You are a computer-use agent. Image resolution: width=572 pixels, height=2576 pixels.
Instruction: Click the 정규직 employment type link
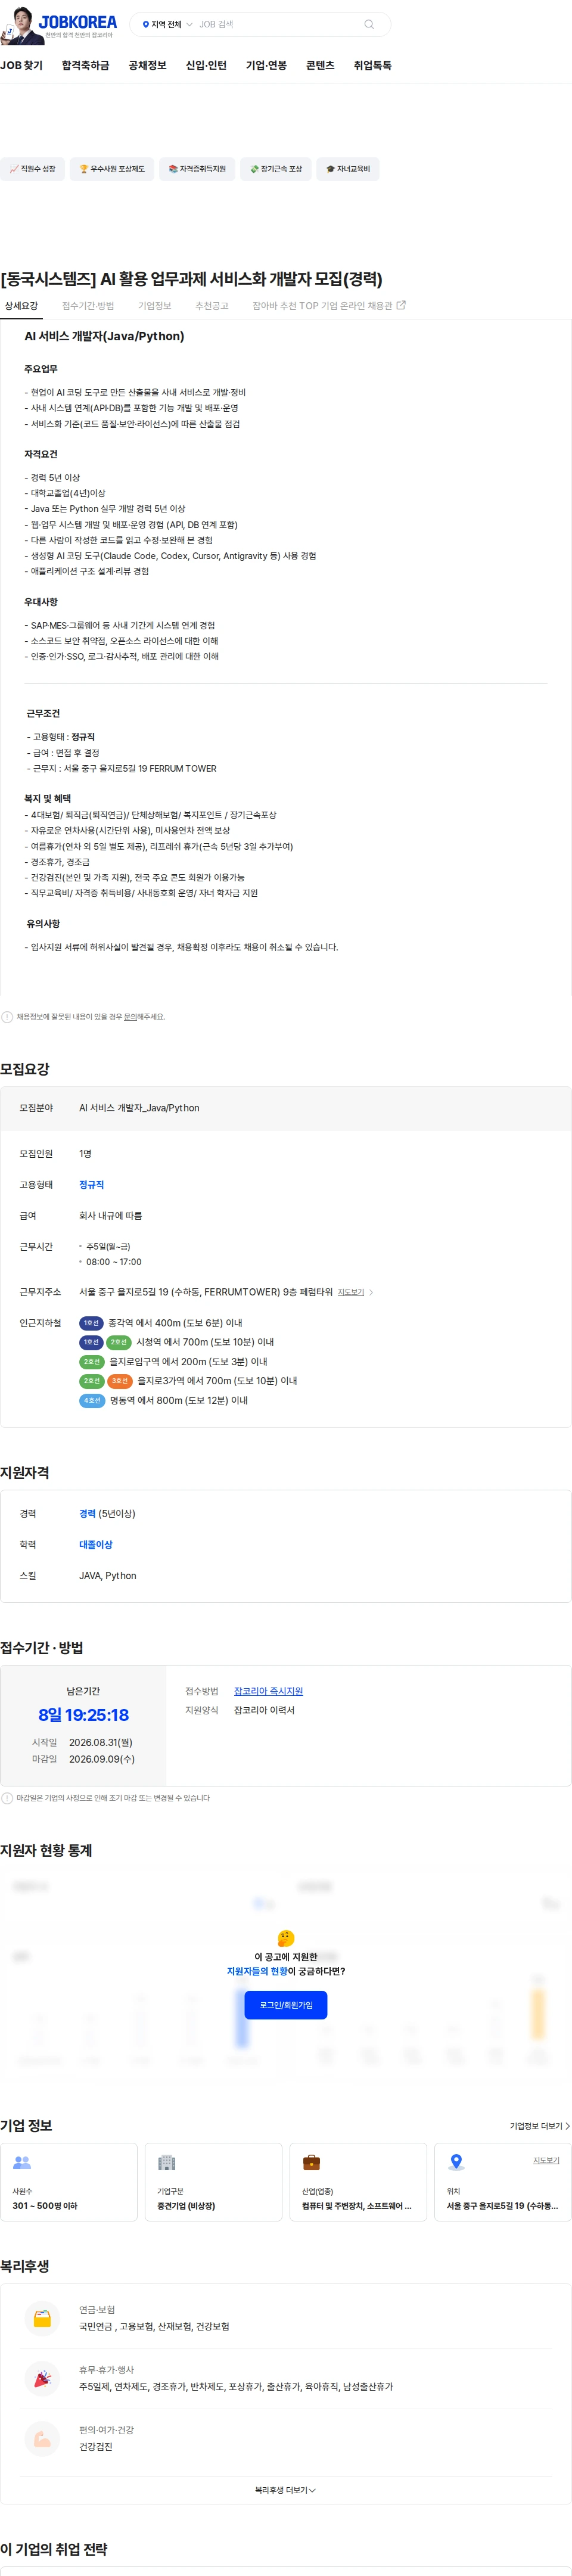(x=92, y=1185)
